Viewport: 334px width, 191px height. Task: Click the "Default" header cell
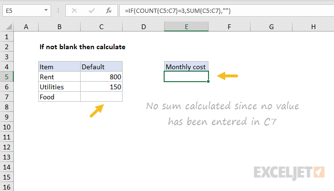coord(101,67)
